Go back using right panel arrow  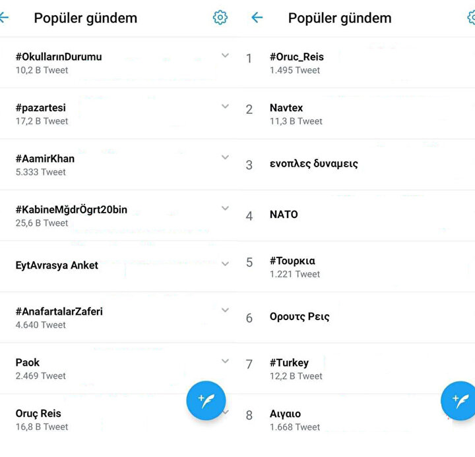pyautogui.click(x=257, y=18)
